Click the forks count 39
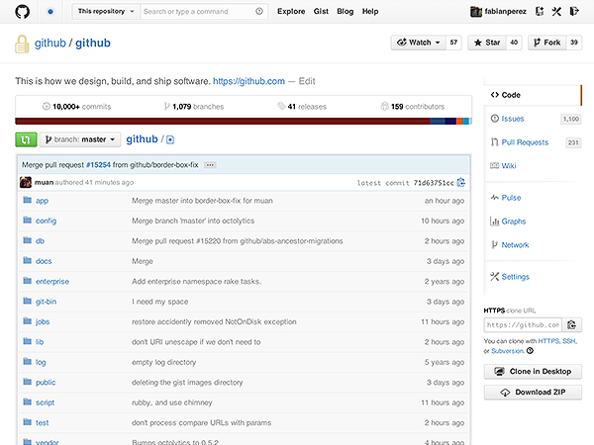Screen dimensions: 594x445 click(x=574, y=43)
